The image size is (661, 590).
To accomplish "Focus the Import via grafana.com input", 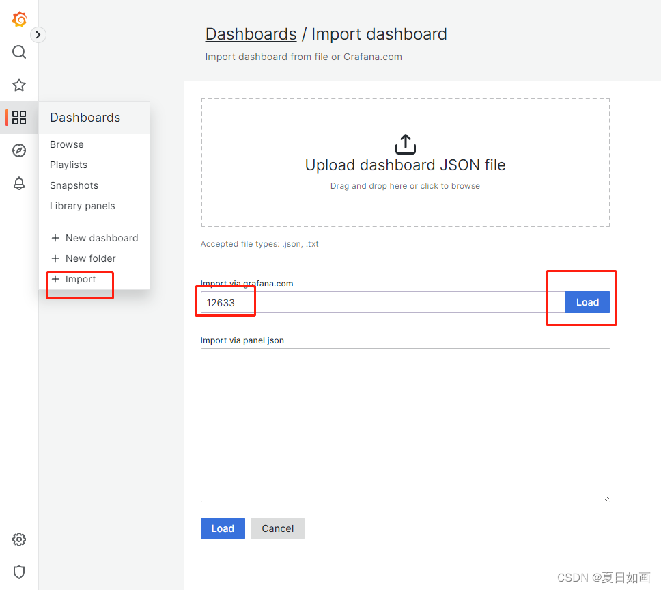I will pos(382,302).
